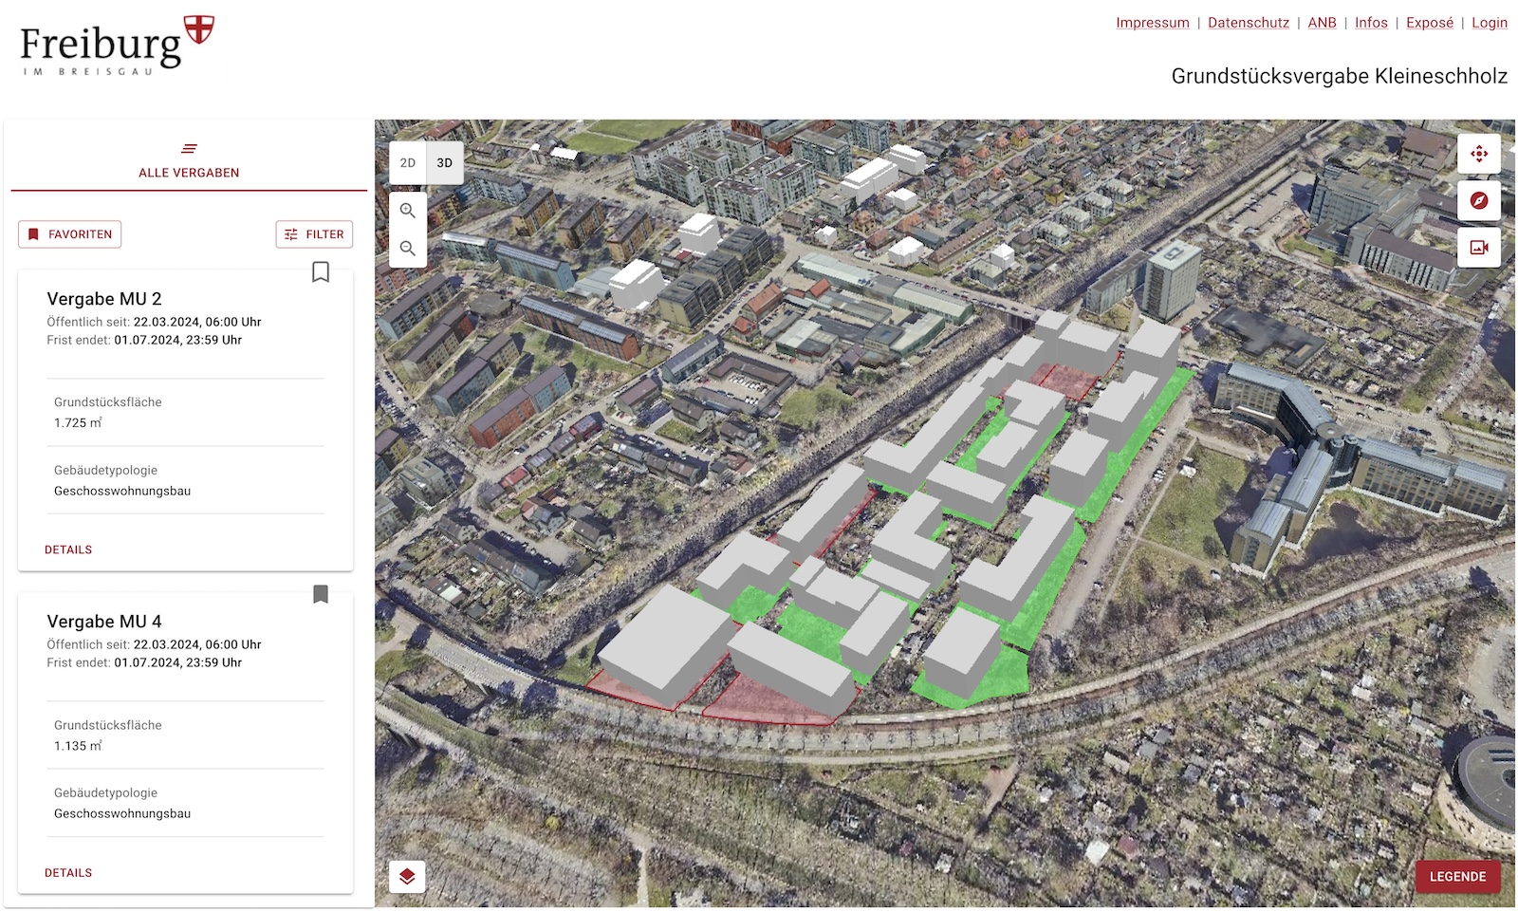
Task: Click the 1.135 m² plot area value
Action: click(78, 746)
